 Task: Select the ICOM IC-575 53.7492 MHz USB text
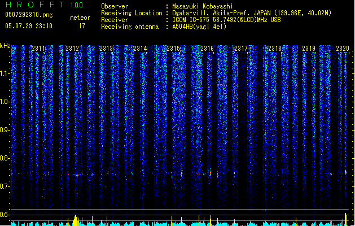coord(227,20)
